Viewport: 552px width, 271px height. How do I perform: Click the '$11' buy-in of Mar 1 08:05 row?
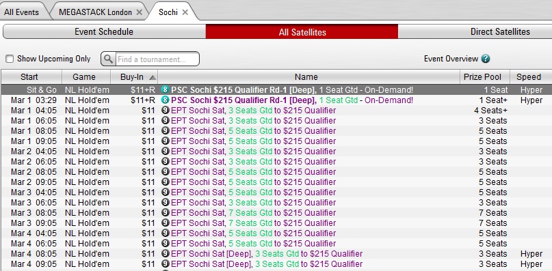[x=148, y=131]
